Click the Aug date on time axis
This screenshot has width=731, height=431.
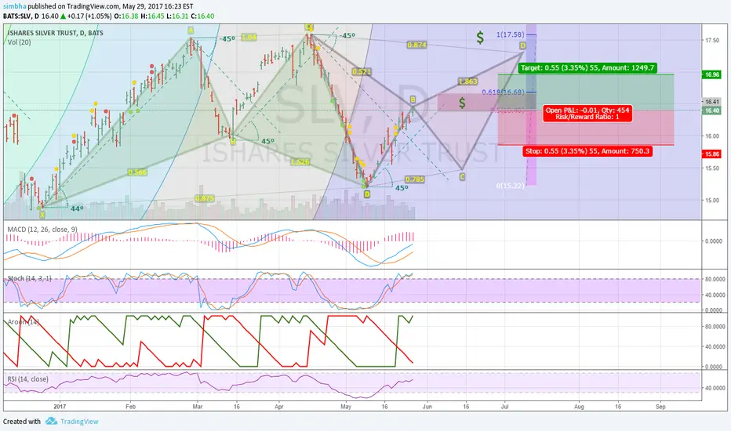click(x=579, y=406)
